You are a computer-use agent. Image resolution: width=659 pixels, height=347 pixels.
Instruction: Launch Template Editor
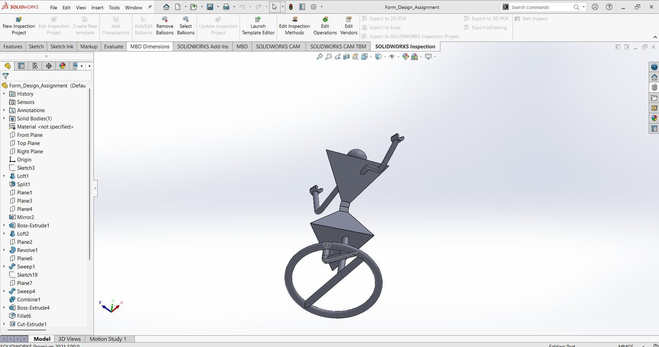(x=258, y=26)
